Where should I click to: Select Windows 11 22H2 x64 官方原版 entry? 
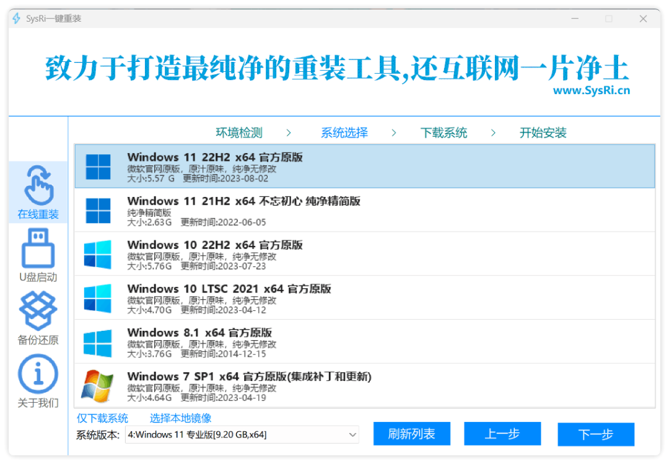coord(364,166)
